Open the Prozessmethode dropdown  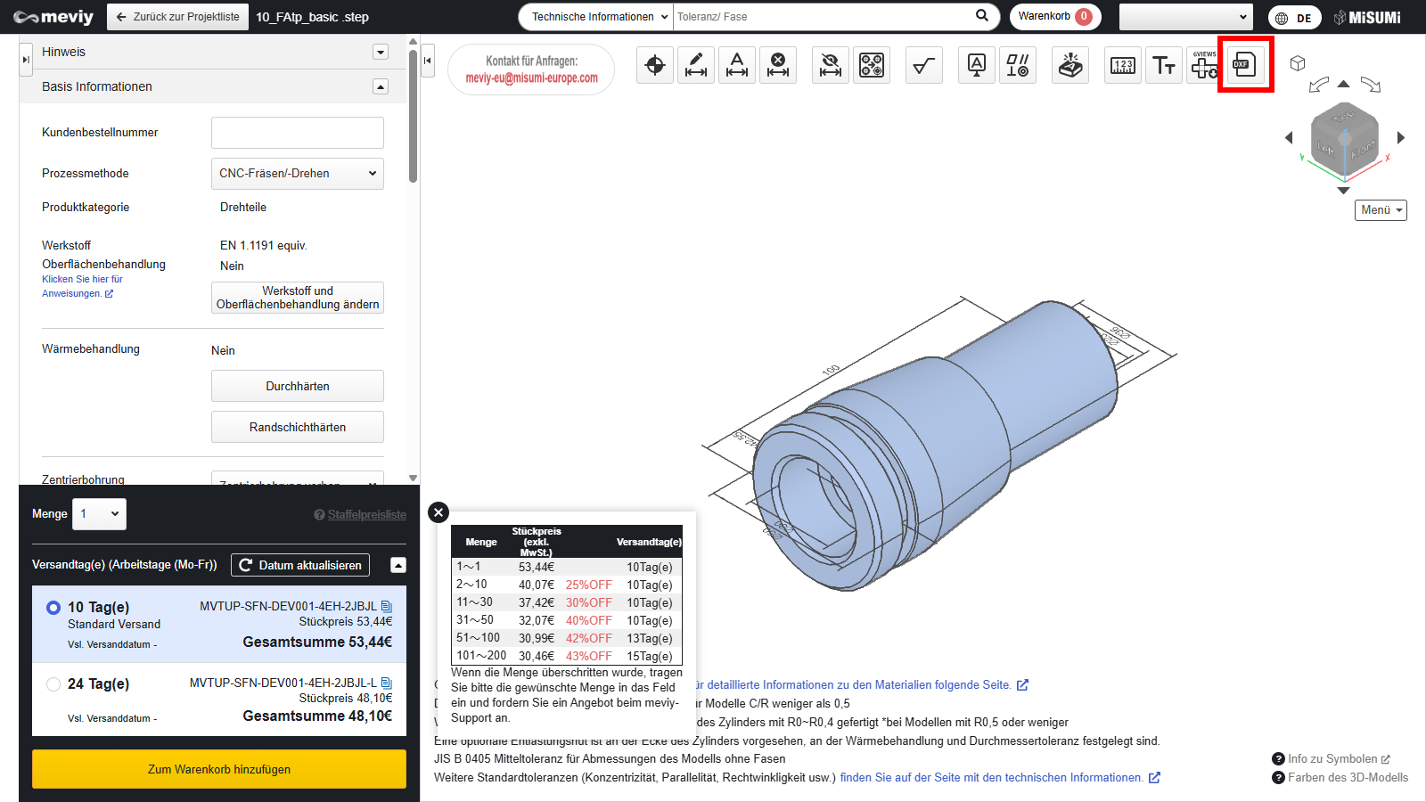coord(297,174)
